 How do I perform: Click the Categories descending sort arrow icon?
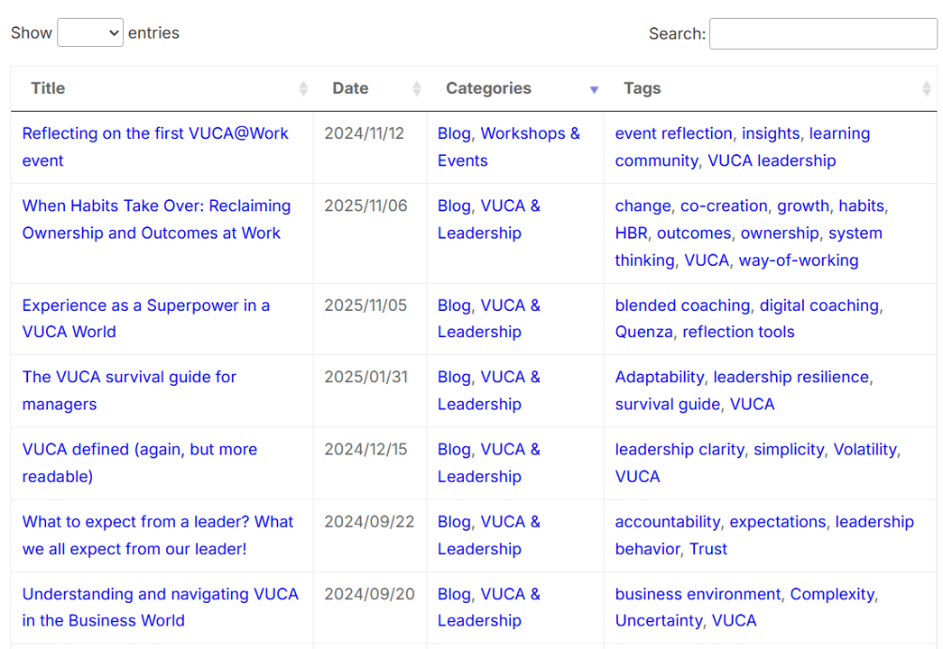point(594,89)
